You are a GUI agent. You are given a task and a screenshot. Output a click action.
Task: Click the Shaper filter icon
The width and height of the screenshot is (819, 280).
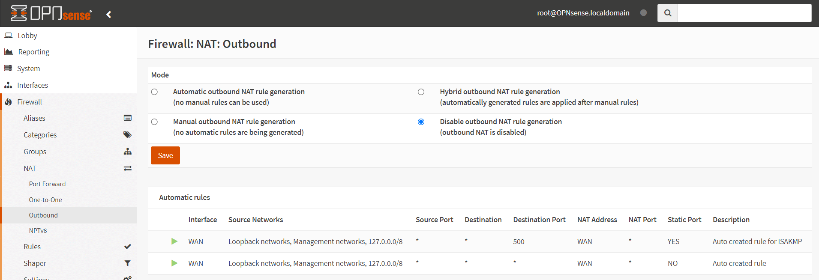point(127,263)
